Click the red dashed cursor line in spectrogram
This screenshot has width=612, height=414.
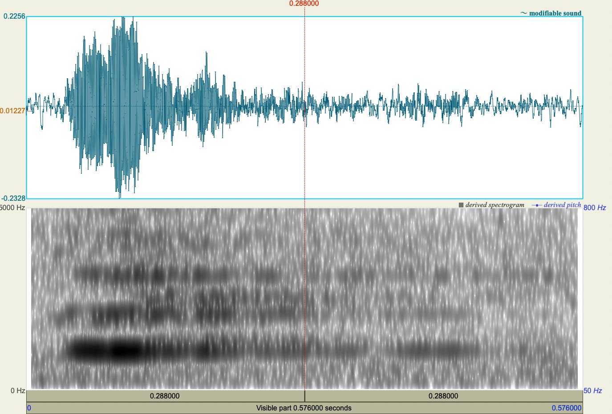pos(305,298)
